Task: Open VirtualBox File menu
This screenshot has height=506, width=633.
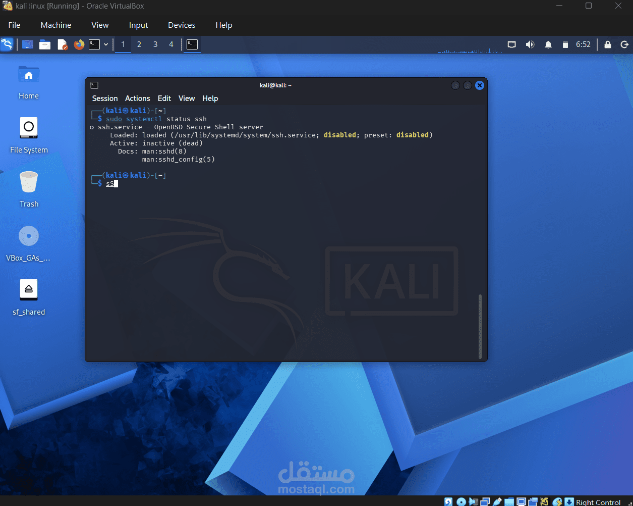Action: click(x=15, y=25)
